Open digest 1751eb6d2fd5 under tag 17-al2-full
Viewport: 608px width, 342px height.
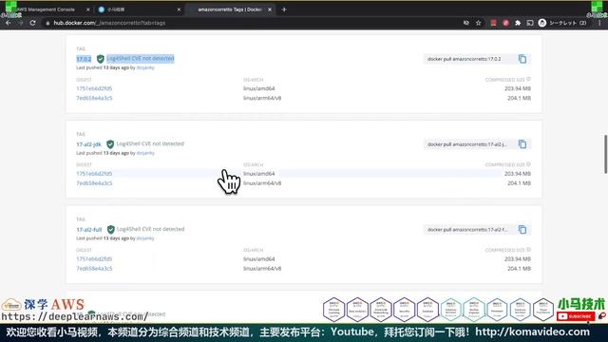[94, 259]
